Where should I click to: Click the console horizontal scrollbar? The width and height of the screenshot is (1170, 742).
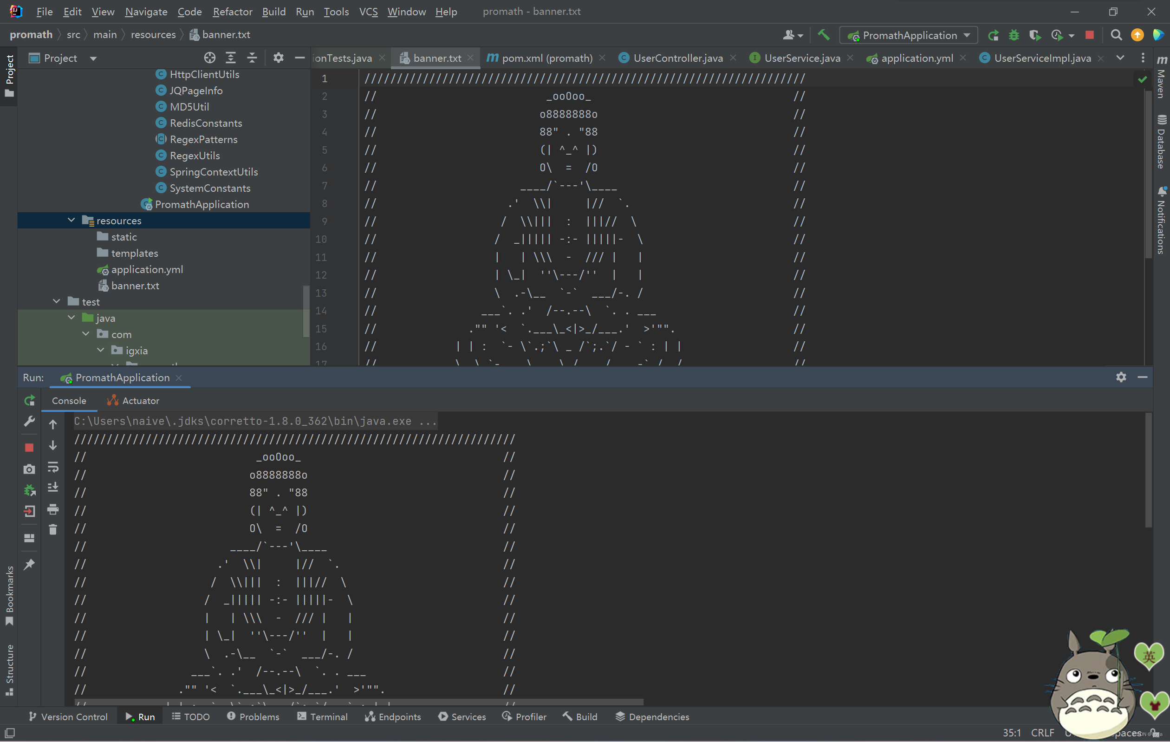tap(358, 702)
